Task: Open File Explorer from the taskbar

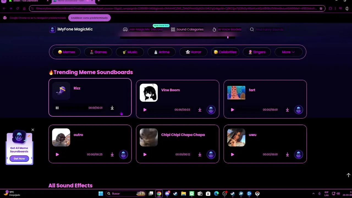Action: pos(183,194)
